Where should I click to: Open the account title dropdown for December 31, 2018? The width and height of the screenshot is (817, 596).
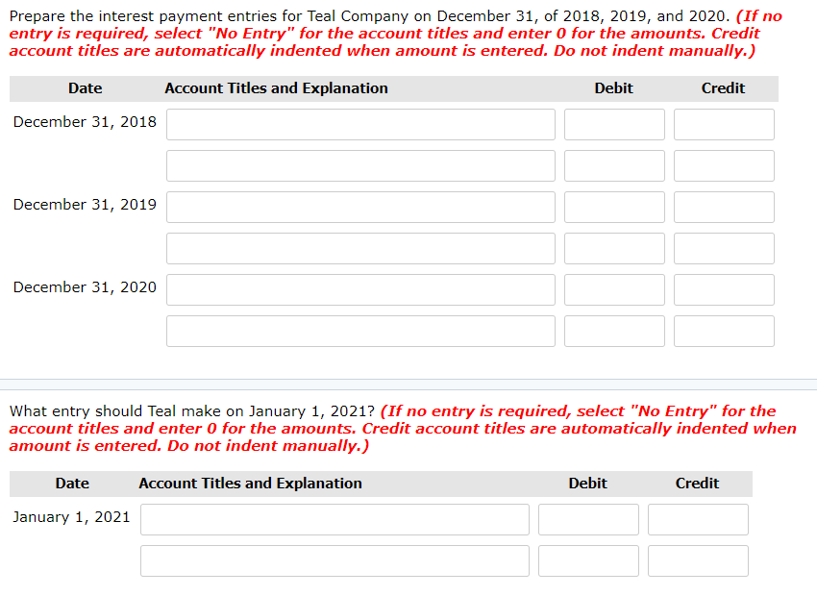click(x=360, y=123)
